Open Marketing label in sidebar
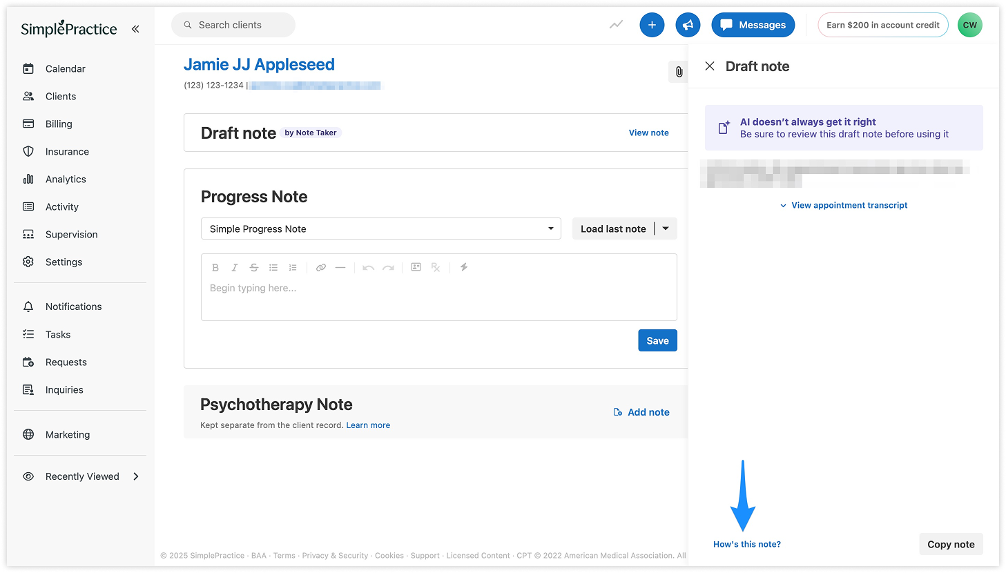 coord(68,434)
